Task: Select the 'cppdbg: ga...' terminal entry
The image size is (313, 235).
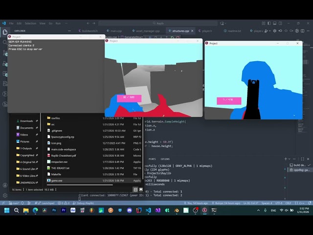Action: click(x=300, y=170)
